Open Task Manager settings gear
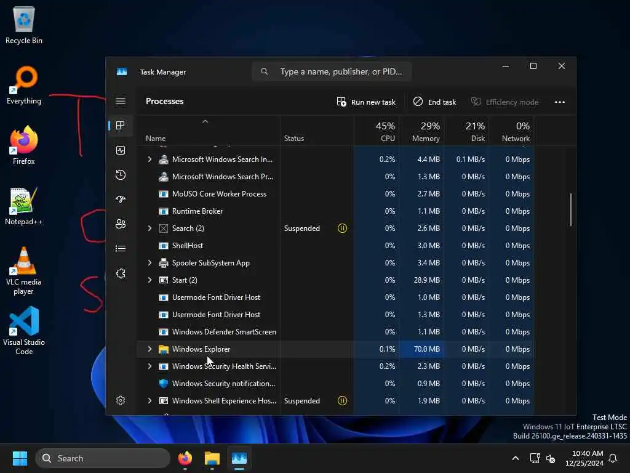The height and width of the screenshot is (473, 630). pyautogui.click(x=121, y=400)
